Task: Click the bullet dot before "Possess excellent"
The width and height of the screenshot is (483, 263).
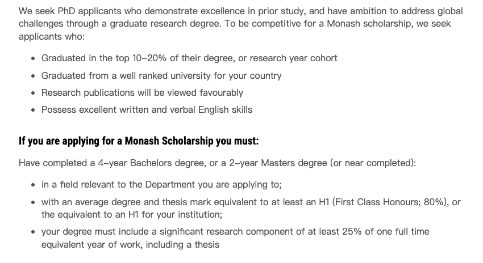Action: pyautogui.click(x=34, y=109)
